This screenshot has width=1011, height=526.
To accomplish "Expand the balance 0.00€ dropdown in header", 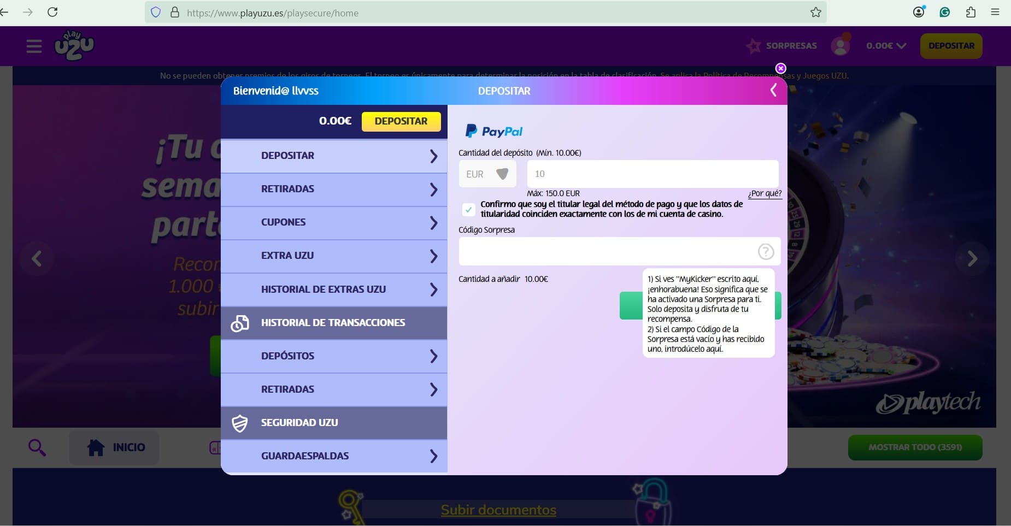I will point(886,46).
